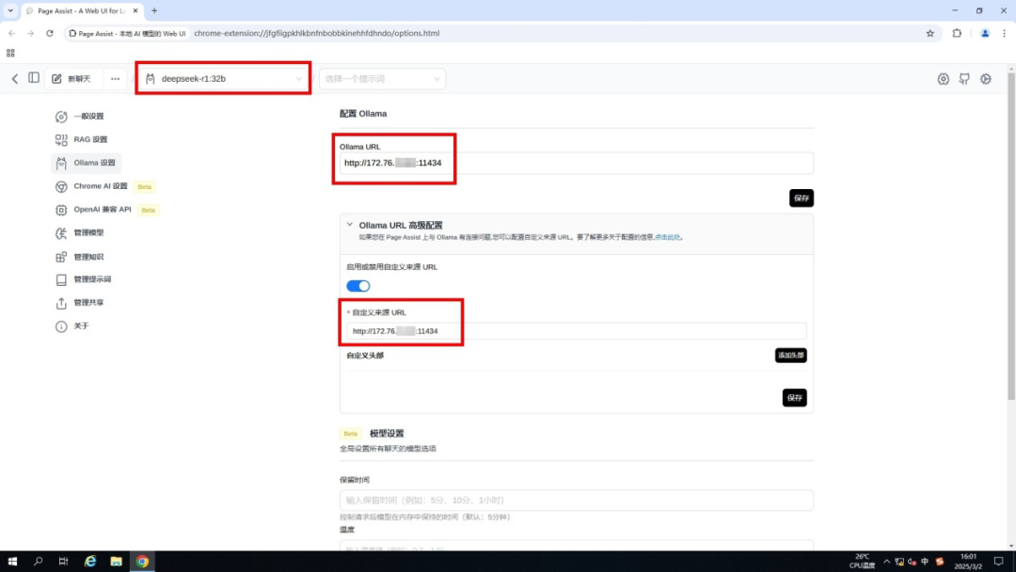Click 保存 button below the Ollama URL
The height and width of the screenshot is (572, 1016).
(801, 199)
